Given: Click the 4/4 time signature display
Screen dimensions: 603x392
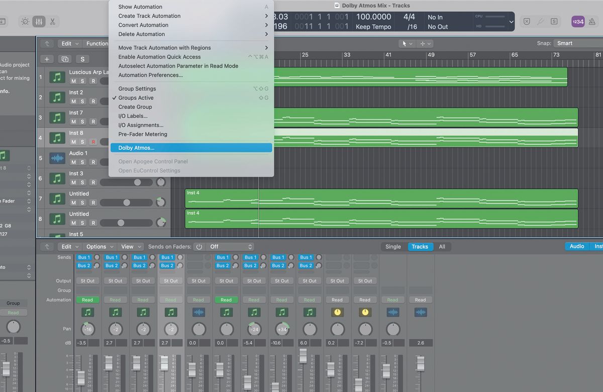Looking at the screenshot, I should 409,17.
